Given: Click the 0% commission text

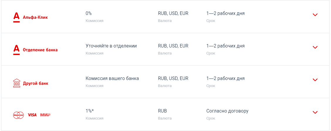Looking at the screenshot, I should pos(89,13).
